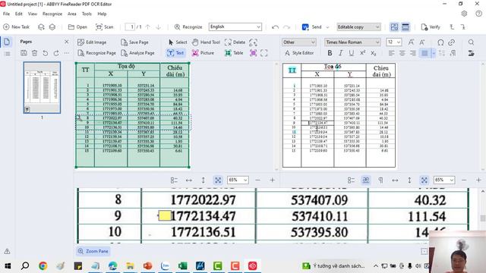
Task: Close the Pages panel
Action: click(x=66, y=42)
